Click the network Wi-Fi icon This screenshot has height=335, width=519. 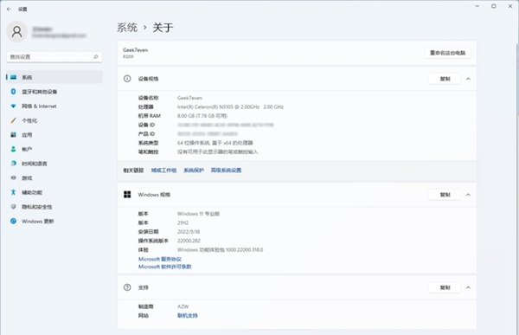point(13,106)
